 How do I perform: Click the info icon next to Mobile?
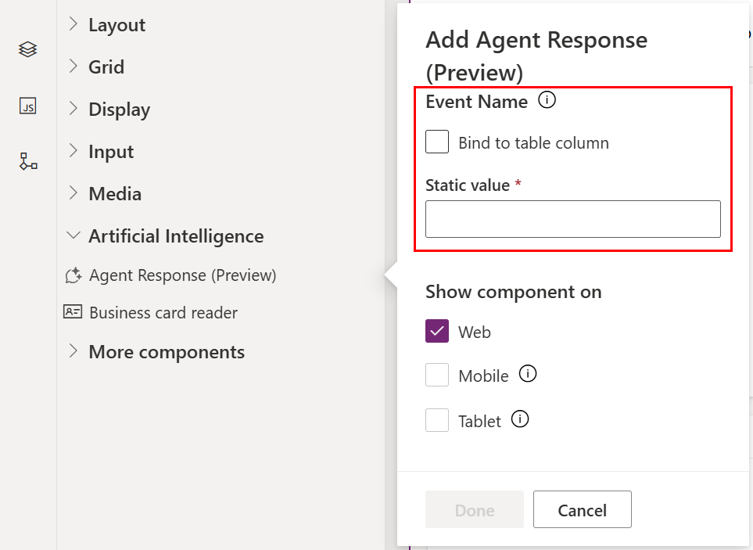[527, 375]
